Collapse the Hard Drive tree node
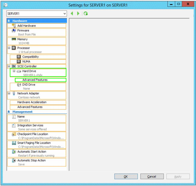196x186 pixels. pyautogui.click(x=14, y=71)
